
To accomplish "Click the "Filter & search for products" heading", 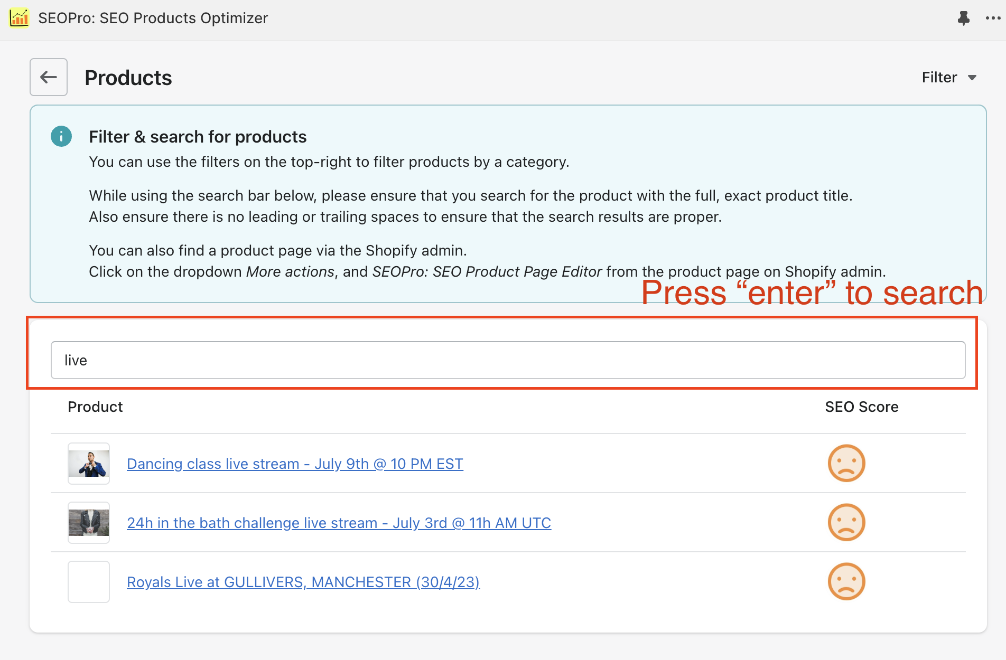I will point(198,137).
